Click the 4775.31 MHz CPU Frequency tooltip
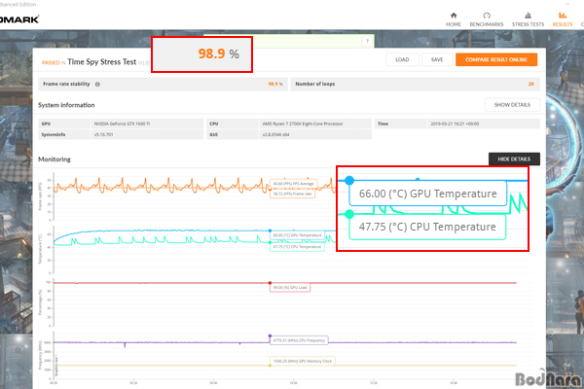The image size is (584, 389). tap(299, 340)
